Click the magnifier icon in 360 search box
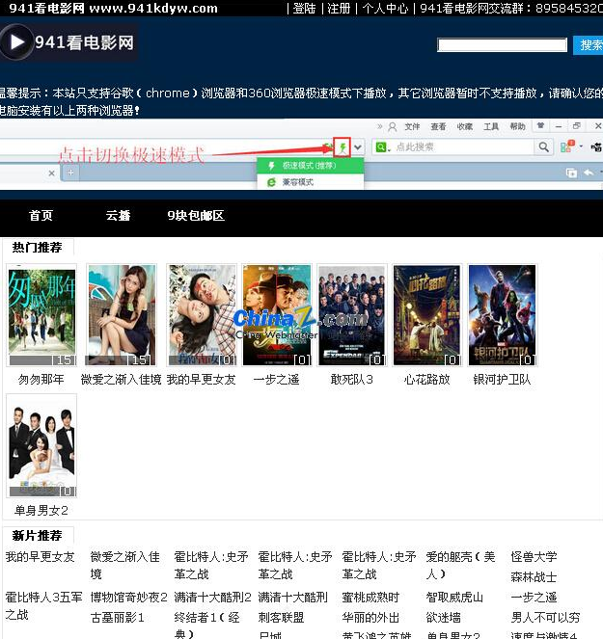Image resolution: width=603 pixels, height=639 pixels. 543,147
